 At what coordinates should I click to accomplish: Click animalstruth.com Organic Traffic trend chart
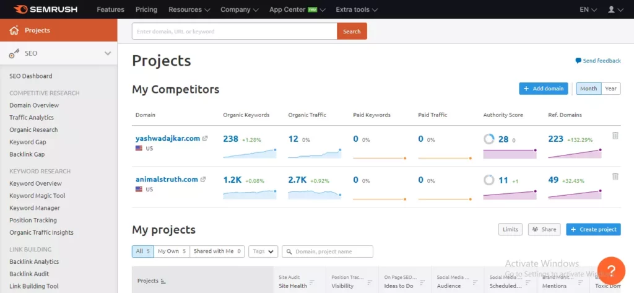[x=315, y=195]
